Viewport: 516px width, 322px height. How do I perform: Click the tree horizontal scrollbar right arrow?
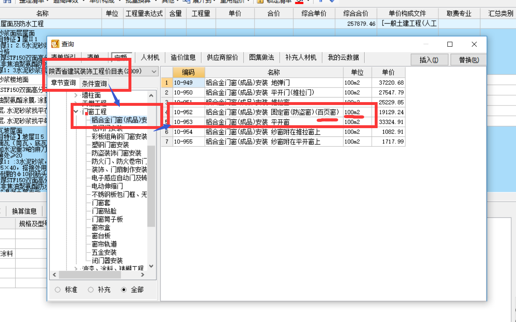(143, 274)
